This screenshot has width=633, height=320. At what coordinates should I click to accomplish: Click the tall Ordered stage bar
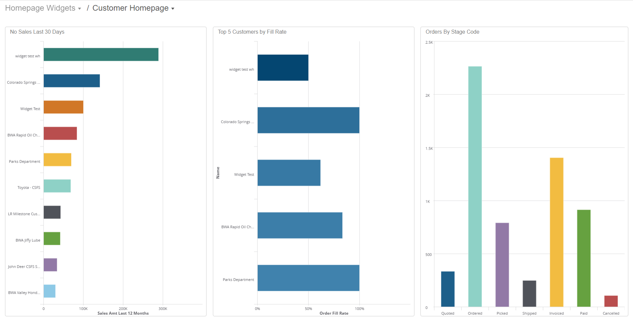click(x=475, y=187)
